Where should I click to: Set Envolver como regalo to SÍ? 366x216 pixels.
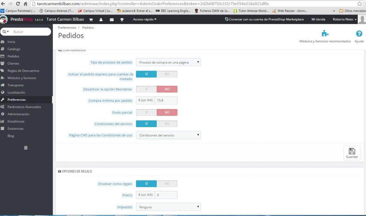[146, 183]
